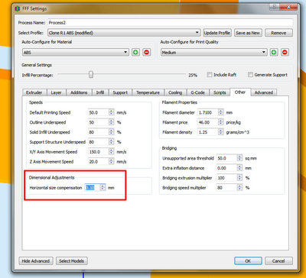306x278 pixels.
Task: Add a new material with green plus icon
Action: pos(135,52)
